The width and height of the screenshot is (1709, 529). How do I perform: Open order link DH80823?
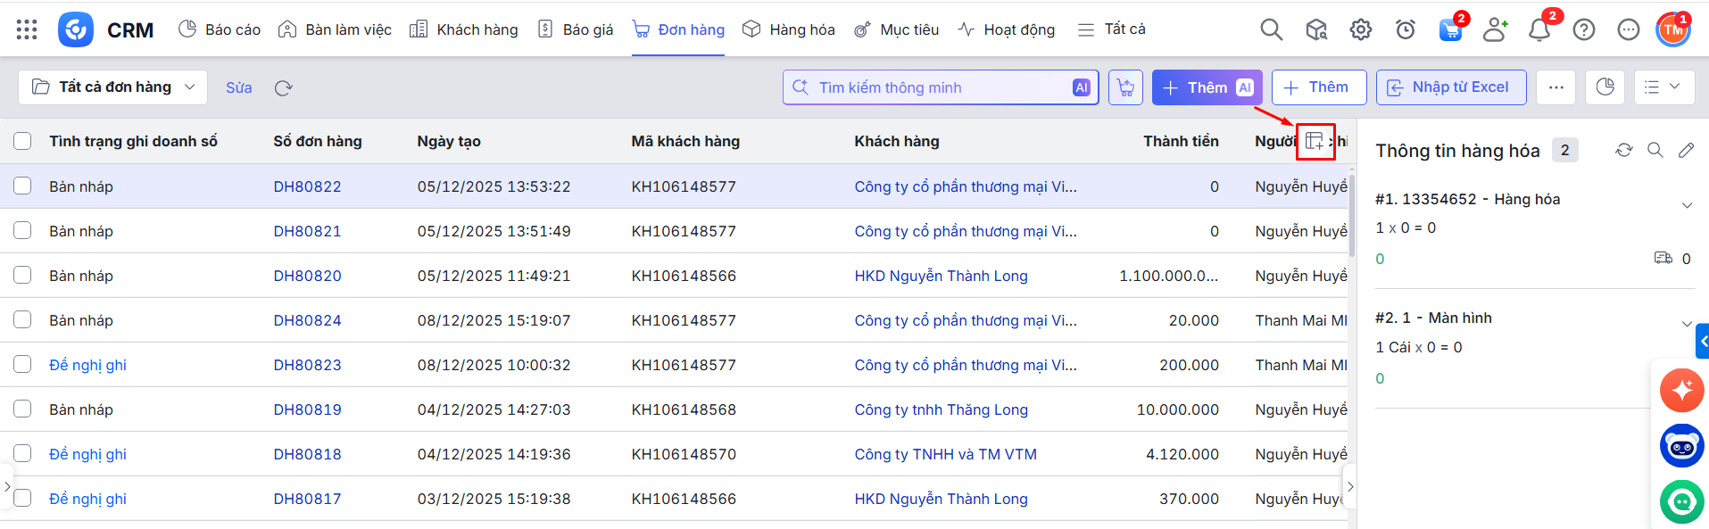pos(307,365)
